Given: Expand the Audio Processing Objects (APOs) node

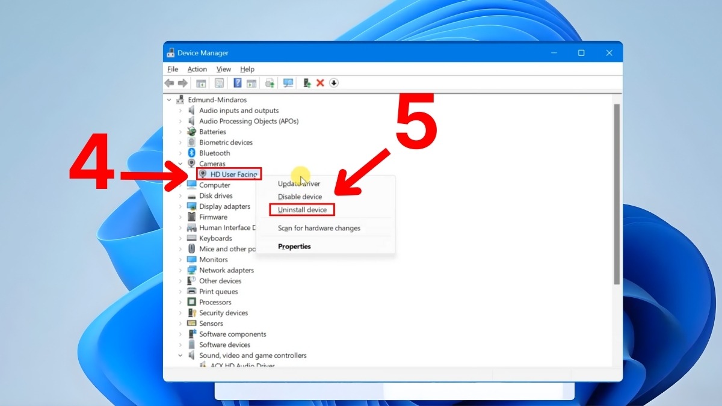Looking at the screenshot, I should click(180, 121).
